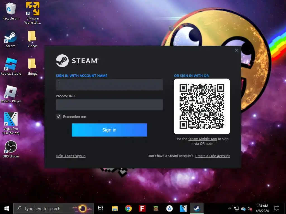
Task: Open the cloud sync tray icon
Action: pyautogui.click(x=243, y=208)
